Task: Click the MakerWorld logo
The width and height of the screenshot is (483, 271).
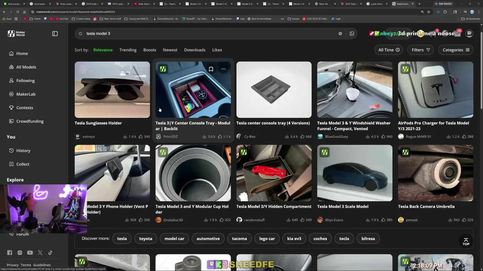Action: click(x=16, y=33)
